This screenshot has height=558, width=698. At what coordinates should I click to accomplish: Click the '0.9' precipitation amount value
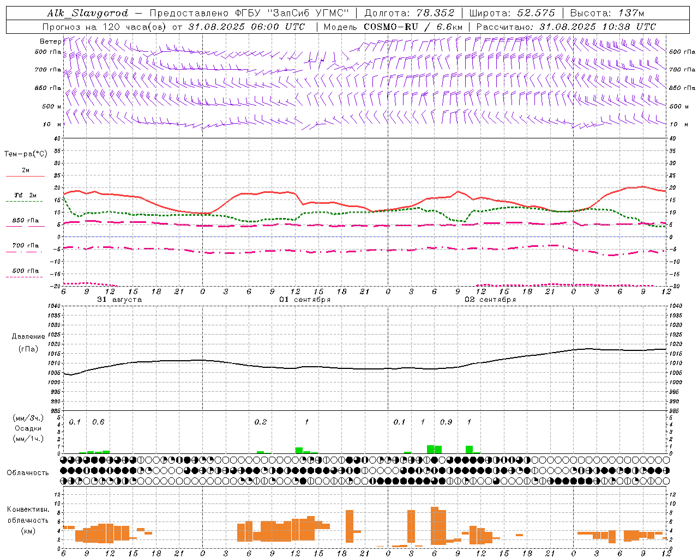(446, 422)
